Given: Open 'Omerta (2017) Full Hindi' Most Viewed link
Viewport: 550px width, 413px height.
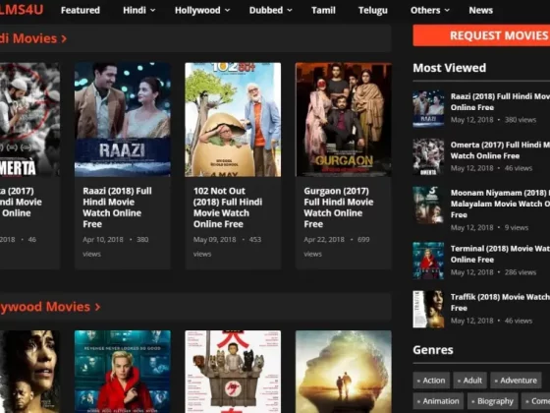Looking at the screenshot, I should pyautogui.click(x=500, y=150).
